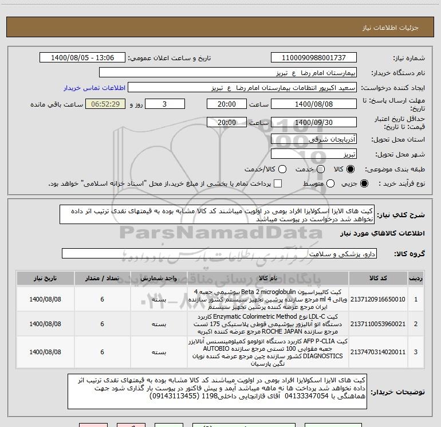This screenshot has height=427, width=441.
Task: Click product code 2137470314020011
Action: [x=378, y=352]
